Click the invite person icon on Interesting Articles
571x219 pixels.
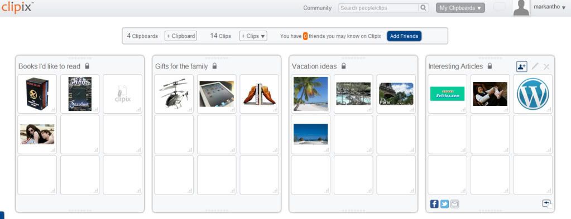[x=521, y=66]
